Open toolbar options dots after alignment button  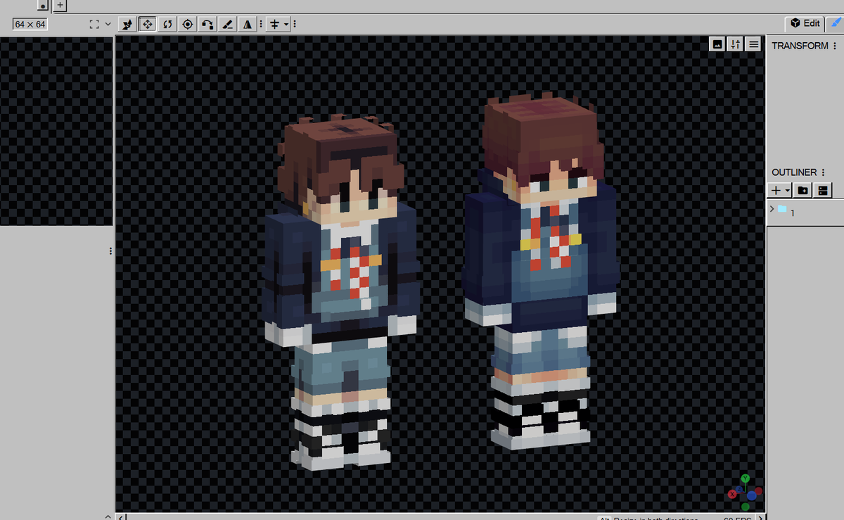click(x=295, y=24)
